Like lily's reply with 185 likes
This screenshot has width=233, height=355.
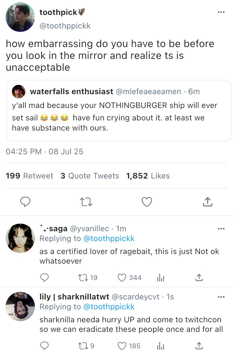click(x=122, y=346)
